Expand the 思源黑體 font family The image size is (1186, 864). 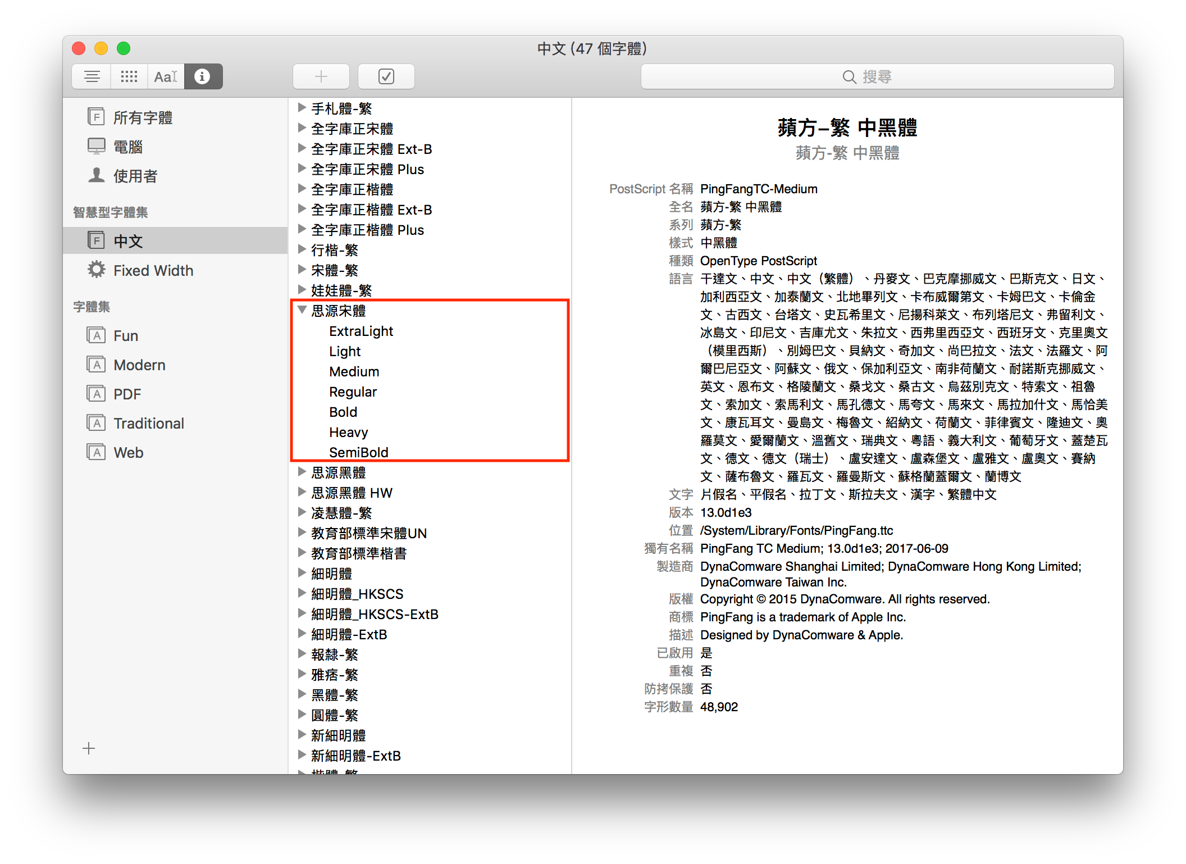pyautogui.click(x=302, y=471)
